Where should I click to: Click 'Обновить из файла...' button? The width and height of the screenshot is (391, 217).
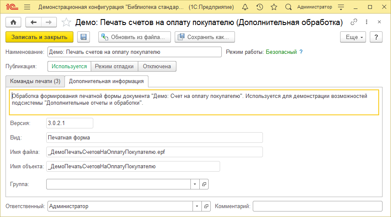(x=135, y=37)
